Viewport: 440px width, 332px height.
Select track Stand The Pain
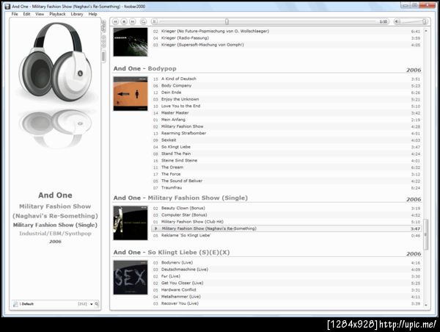286,154
